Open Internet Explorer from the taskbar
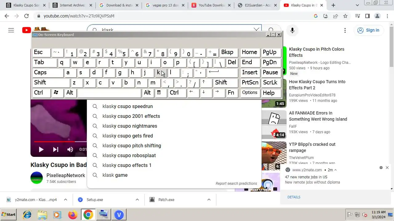 [x=27, y=215]
